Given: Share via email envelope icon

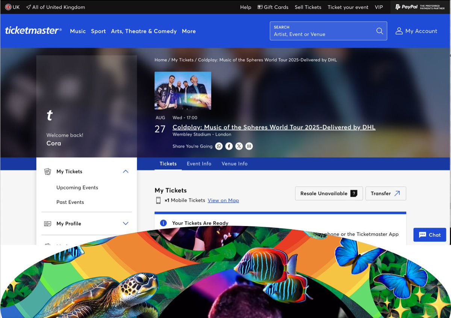Looking at the screenshot, I should point(249,146).
